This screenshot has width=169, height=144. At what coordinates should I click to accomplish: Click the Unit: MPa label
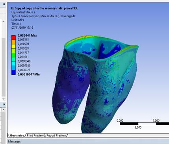(18, 20)
